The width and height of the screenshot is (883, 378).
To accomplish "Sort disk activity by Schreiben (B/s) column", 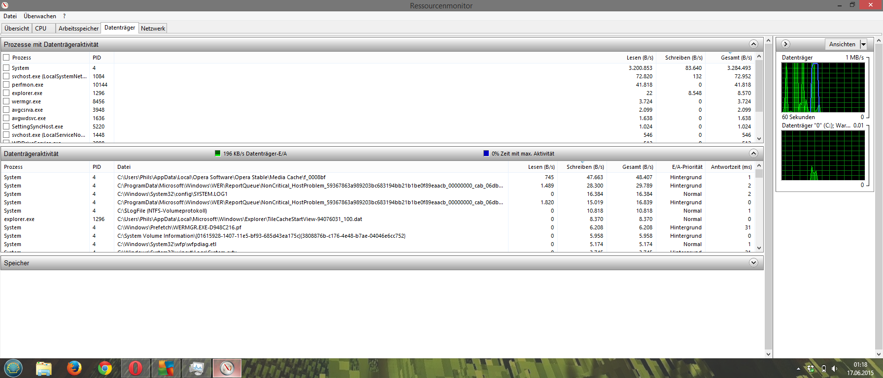I will coord(582,167).
